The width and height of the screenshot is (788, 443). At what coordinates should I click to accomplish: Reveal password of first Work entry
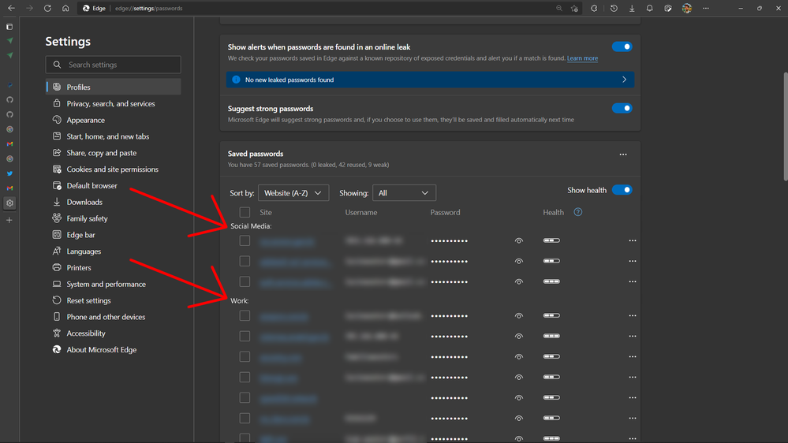point(519,315)
